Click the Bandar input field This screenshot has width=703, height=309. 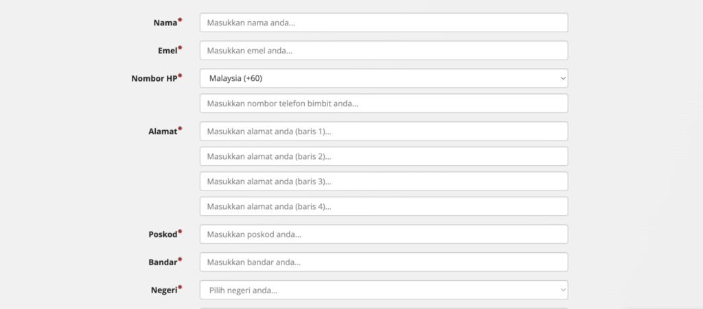point(383,262)
